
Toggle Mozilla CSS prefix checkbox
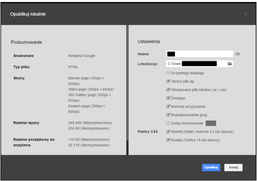coord(168,140)
